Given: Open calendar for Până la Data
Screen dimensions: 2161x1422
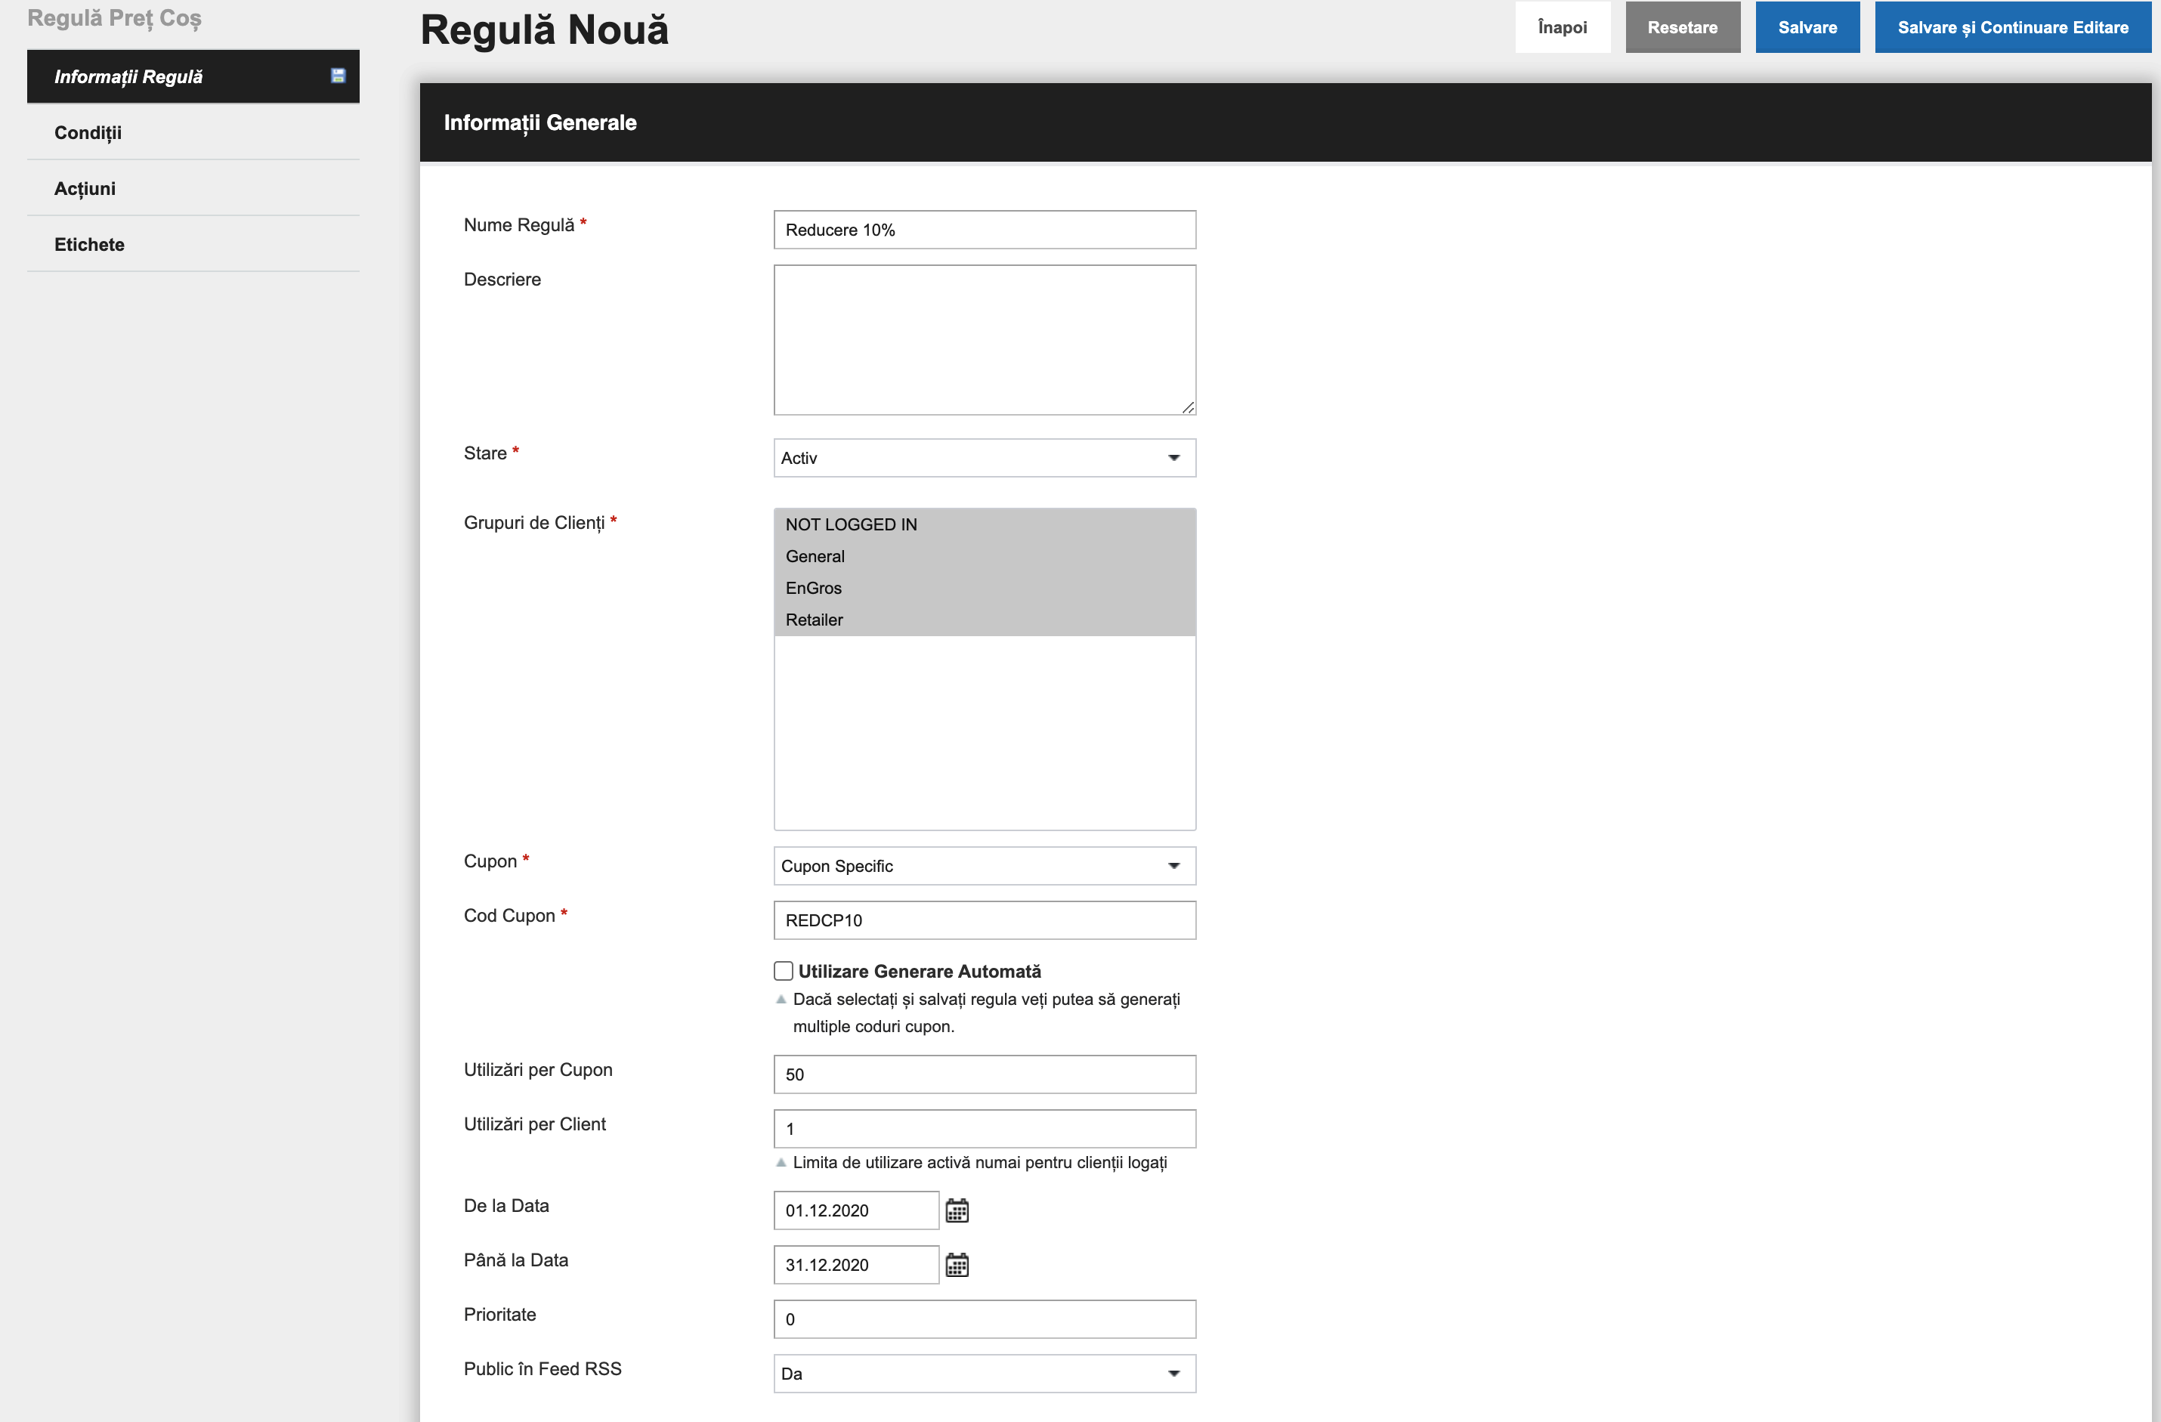Looking at the screenshot, I should pos(957,1265).
